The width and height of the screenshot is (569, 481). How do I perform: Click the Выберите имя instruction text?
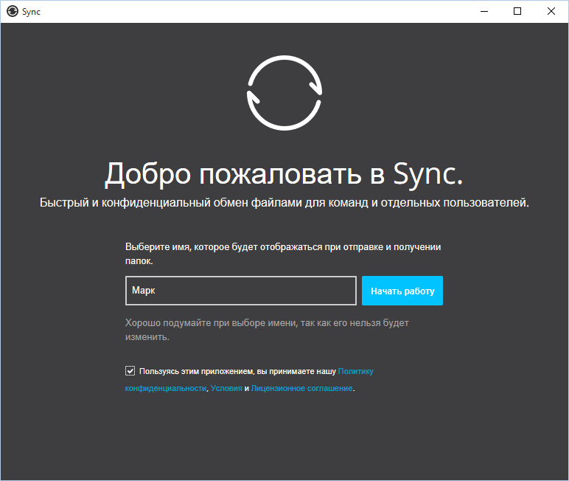(287, 248)
